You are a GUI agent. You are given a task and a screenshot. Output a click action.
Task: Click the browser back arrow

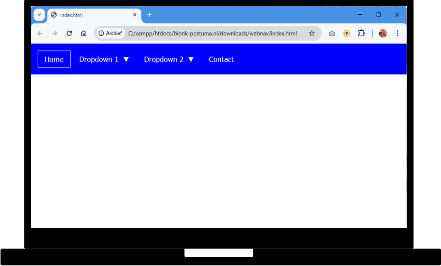coord(40,34)
